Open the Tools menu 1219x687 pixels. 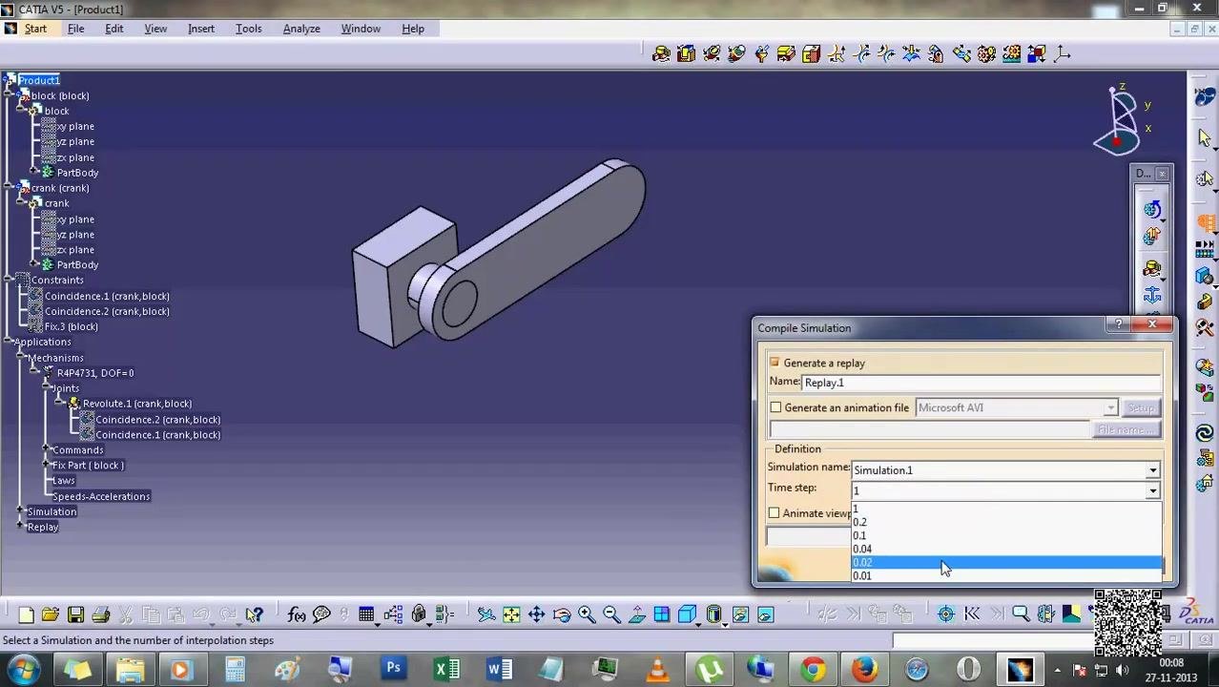pos(248,29)
